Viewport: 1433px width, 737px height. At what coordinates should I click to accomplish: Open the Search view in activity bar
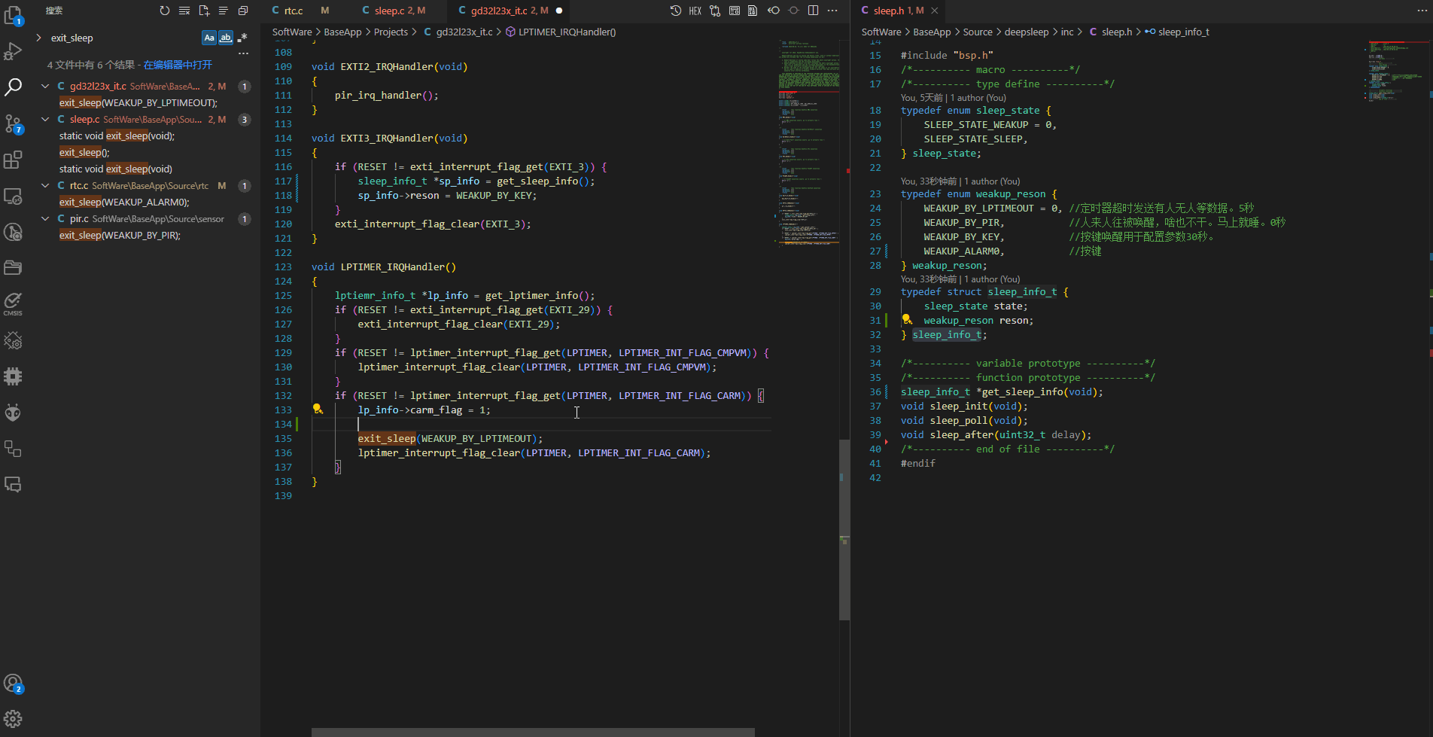[13, 87]
